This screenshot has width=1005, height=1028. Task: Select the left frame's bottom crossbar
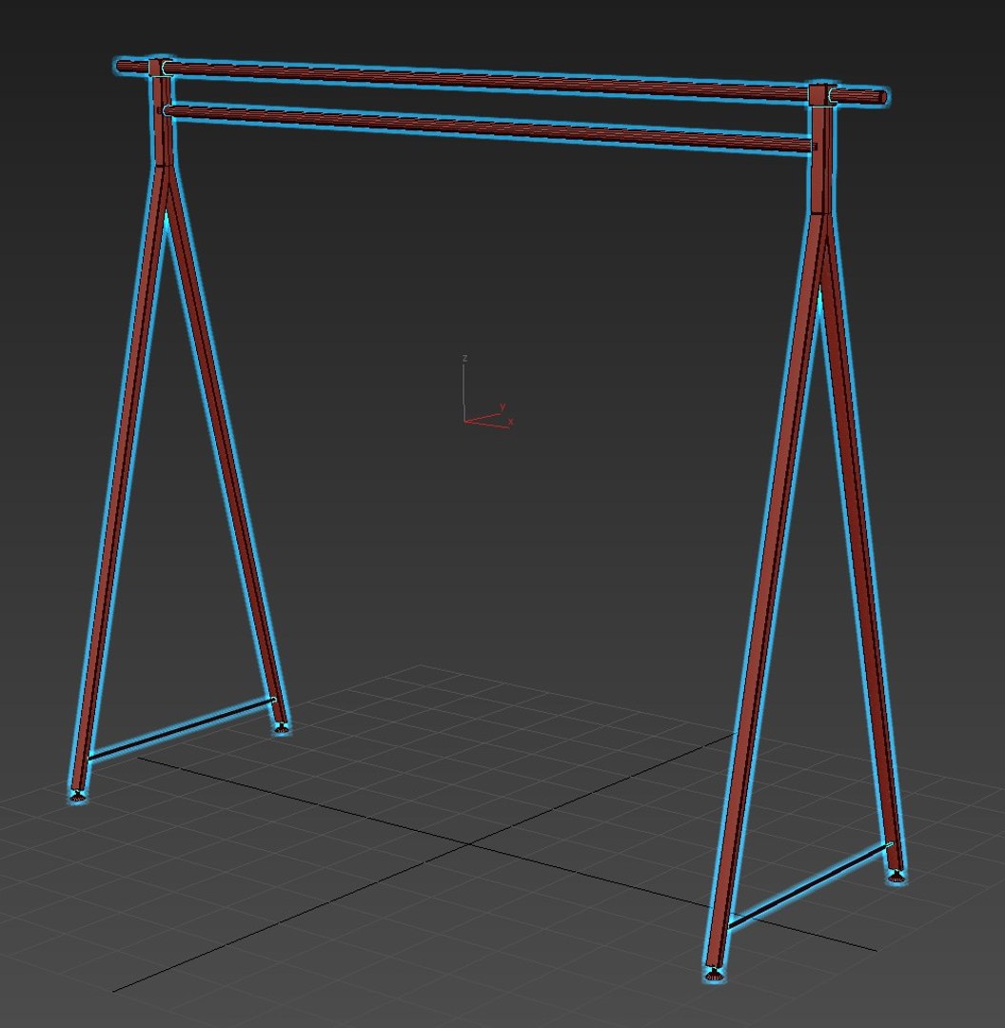[x=181, y=729]
